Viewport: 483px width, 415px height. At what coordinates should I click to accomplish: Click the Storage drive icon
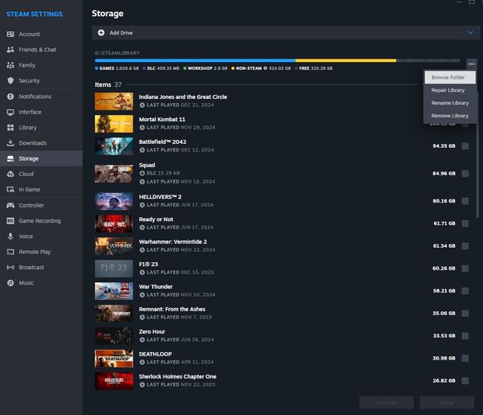10,158
